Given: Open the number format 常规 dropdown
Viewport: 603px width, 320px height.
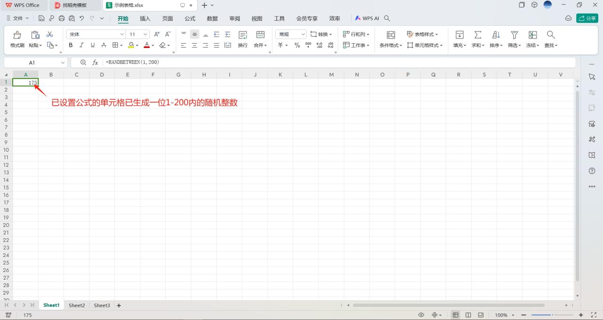Looking at the screenshot, I should tap(303, 34).
